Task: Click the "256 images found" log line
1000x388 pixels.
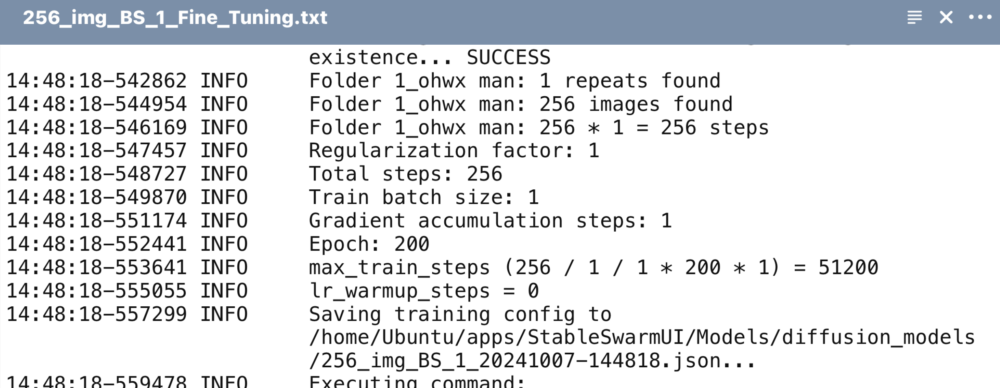Action: click(x=520, y=104)
